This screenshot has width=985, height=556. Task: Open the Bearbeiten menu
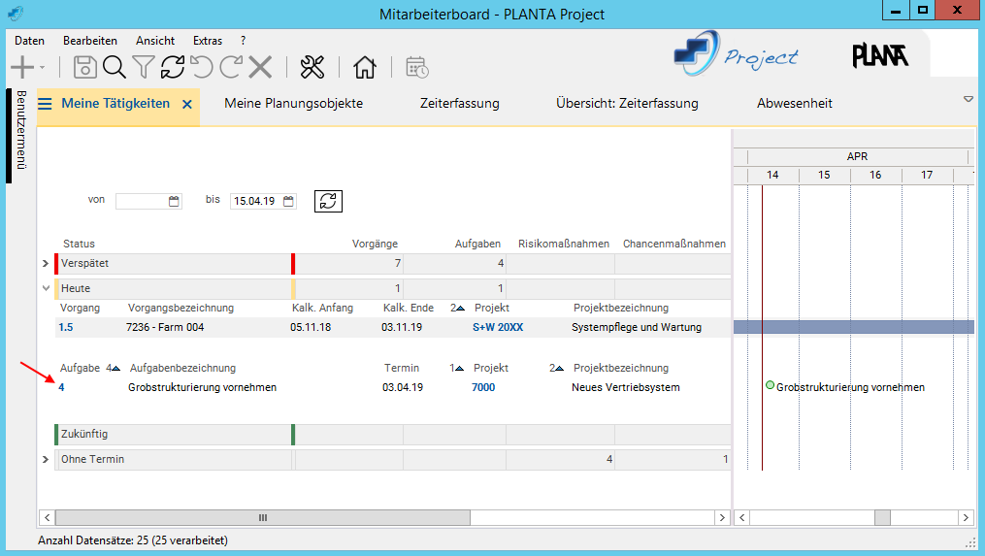point(90,41)
